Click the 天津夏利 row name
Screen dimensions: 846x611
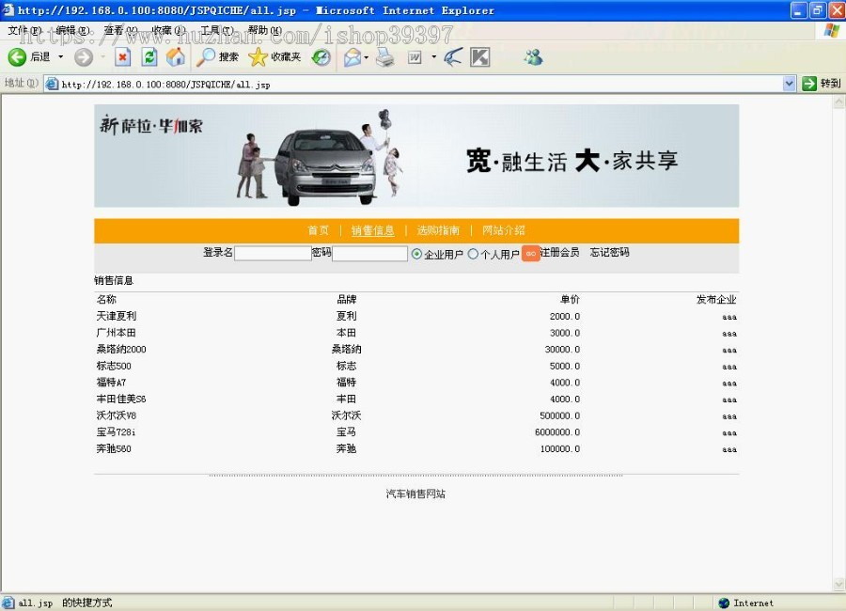point(117,316)
